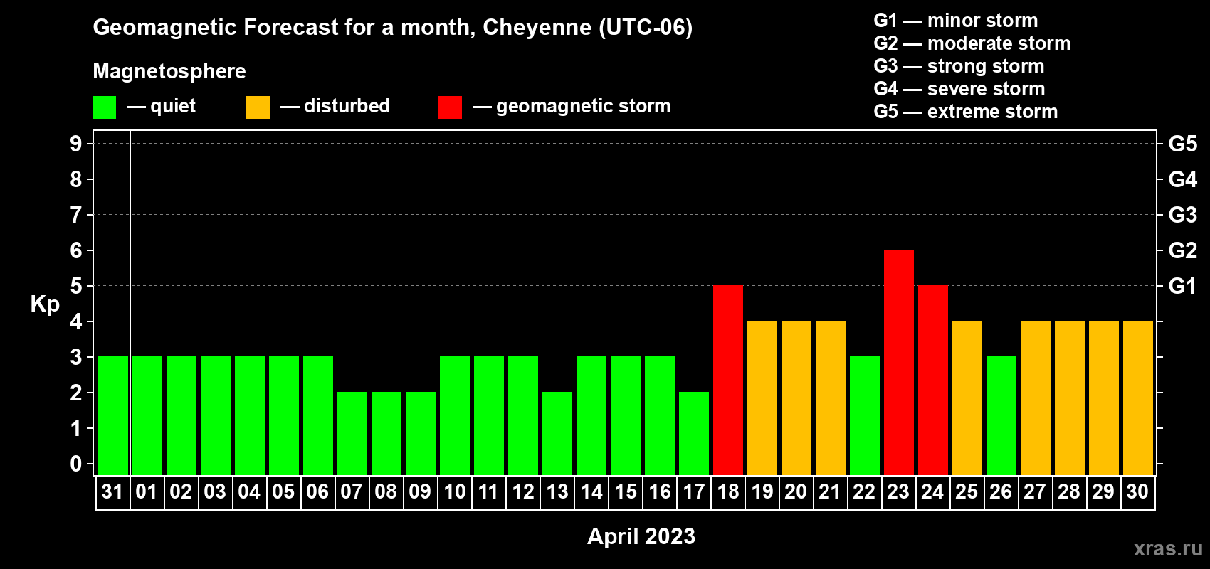The image size is (1210, 569).
Task: Click the '— quiet' legend text
Action: tap(161, 106)
